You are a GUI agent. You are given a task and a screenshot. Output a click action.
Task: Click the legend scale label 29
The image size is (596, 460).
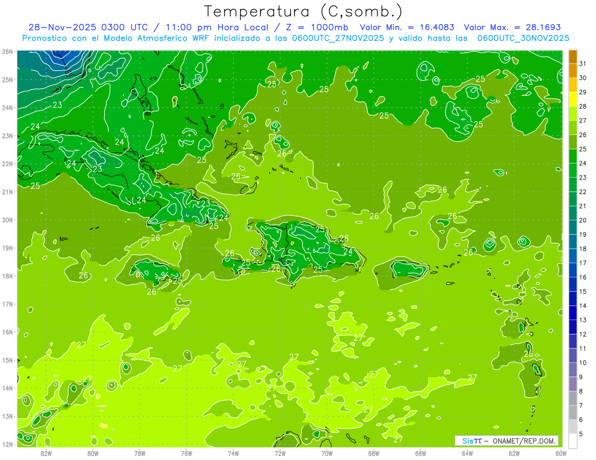[x=583, y=92]
